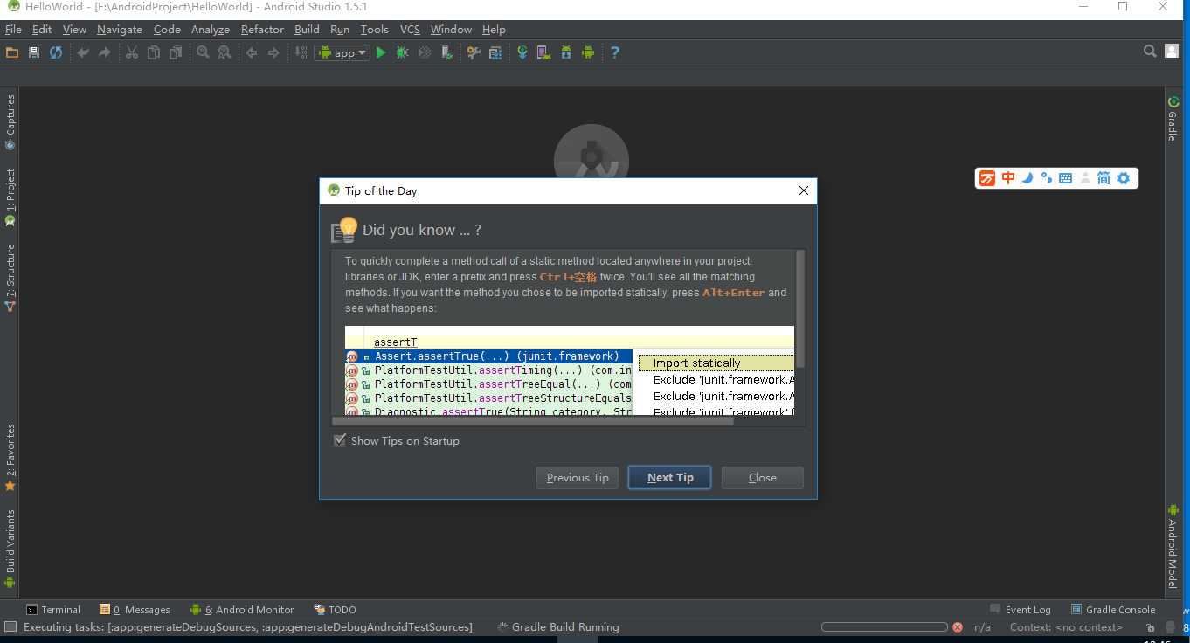Open the Messages tool window tab

(135, 610)
